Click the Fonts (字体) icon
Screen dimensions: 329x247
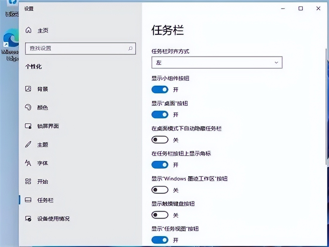pos(28,163)
